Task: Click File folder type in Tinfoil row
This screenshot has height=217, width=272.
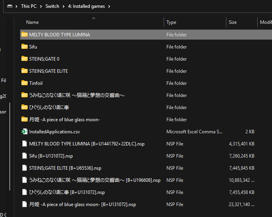Action: coord(177,83)
